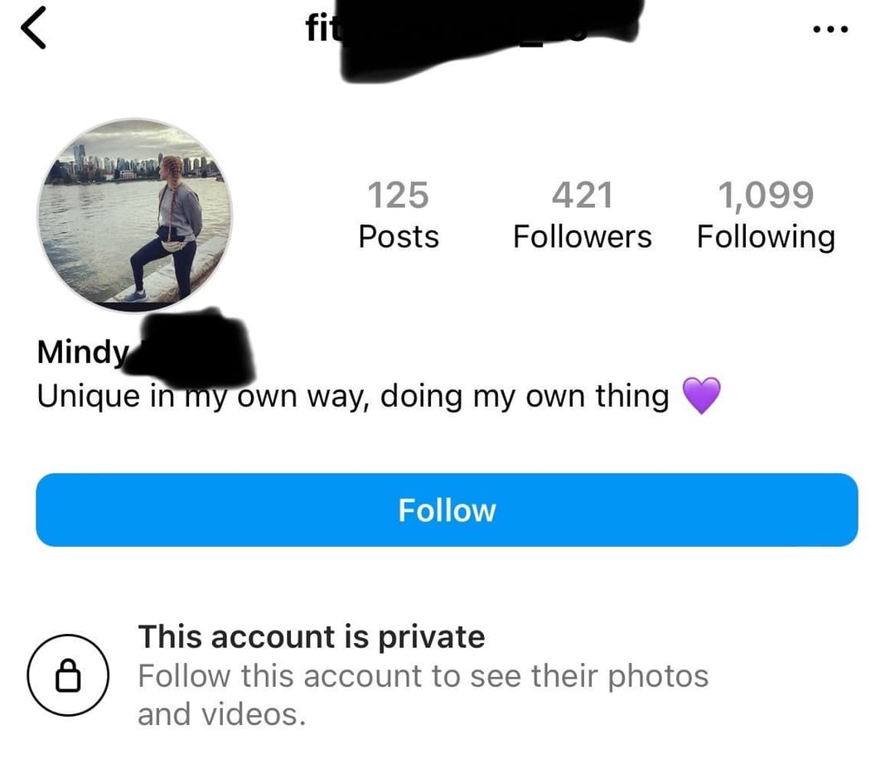Tap 'Follow this account to see their photos'
The height and width of the screenshot is (778, 895).
423,676
